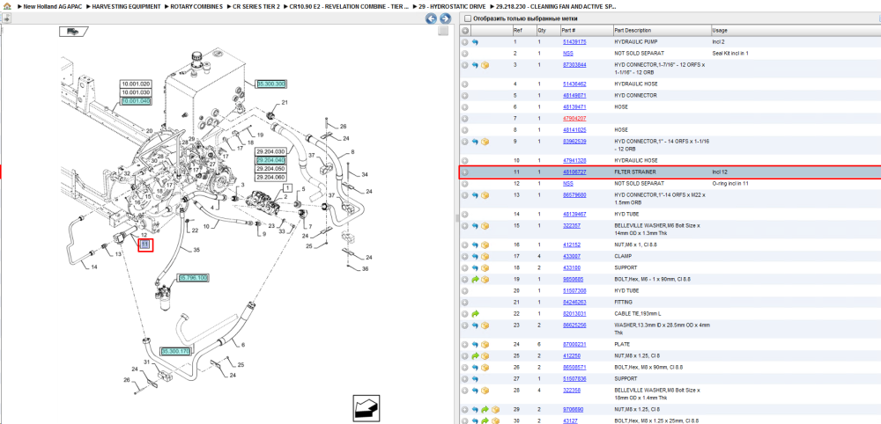Expand plus icon on Ref 2 NSS row
The width and height of the screenshot is (881, 424).
[x=464, y=54]
